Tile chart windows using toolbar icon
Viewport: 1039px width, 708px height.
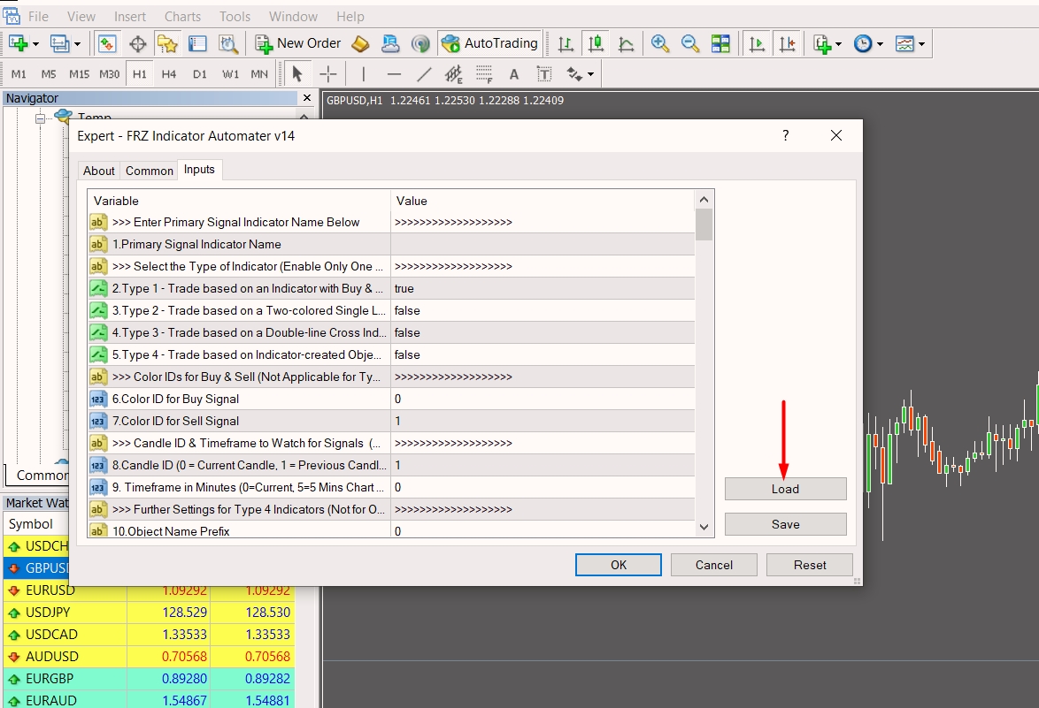coord(720,43)
